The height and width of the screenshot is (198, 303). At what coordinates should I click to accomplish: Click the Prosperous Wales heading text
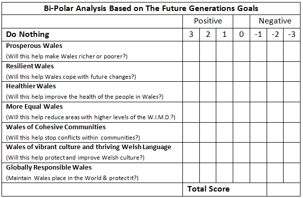pyautogui.click(x=34, y=45)
